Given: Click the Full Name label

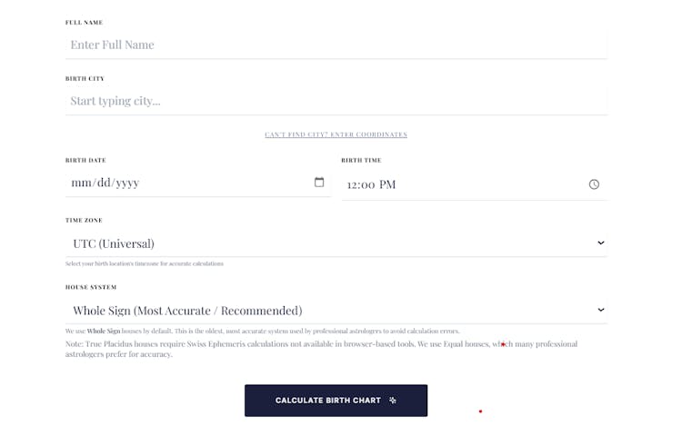Looking at the screenshot, I should click(x=85, y=22).
